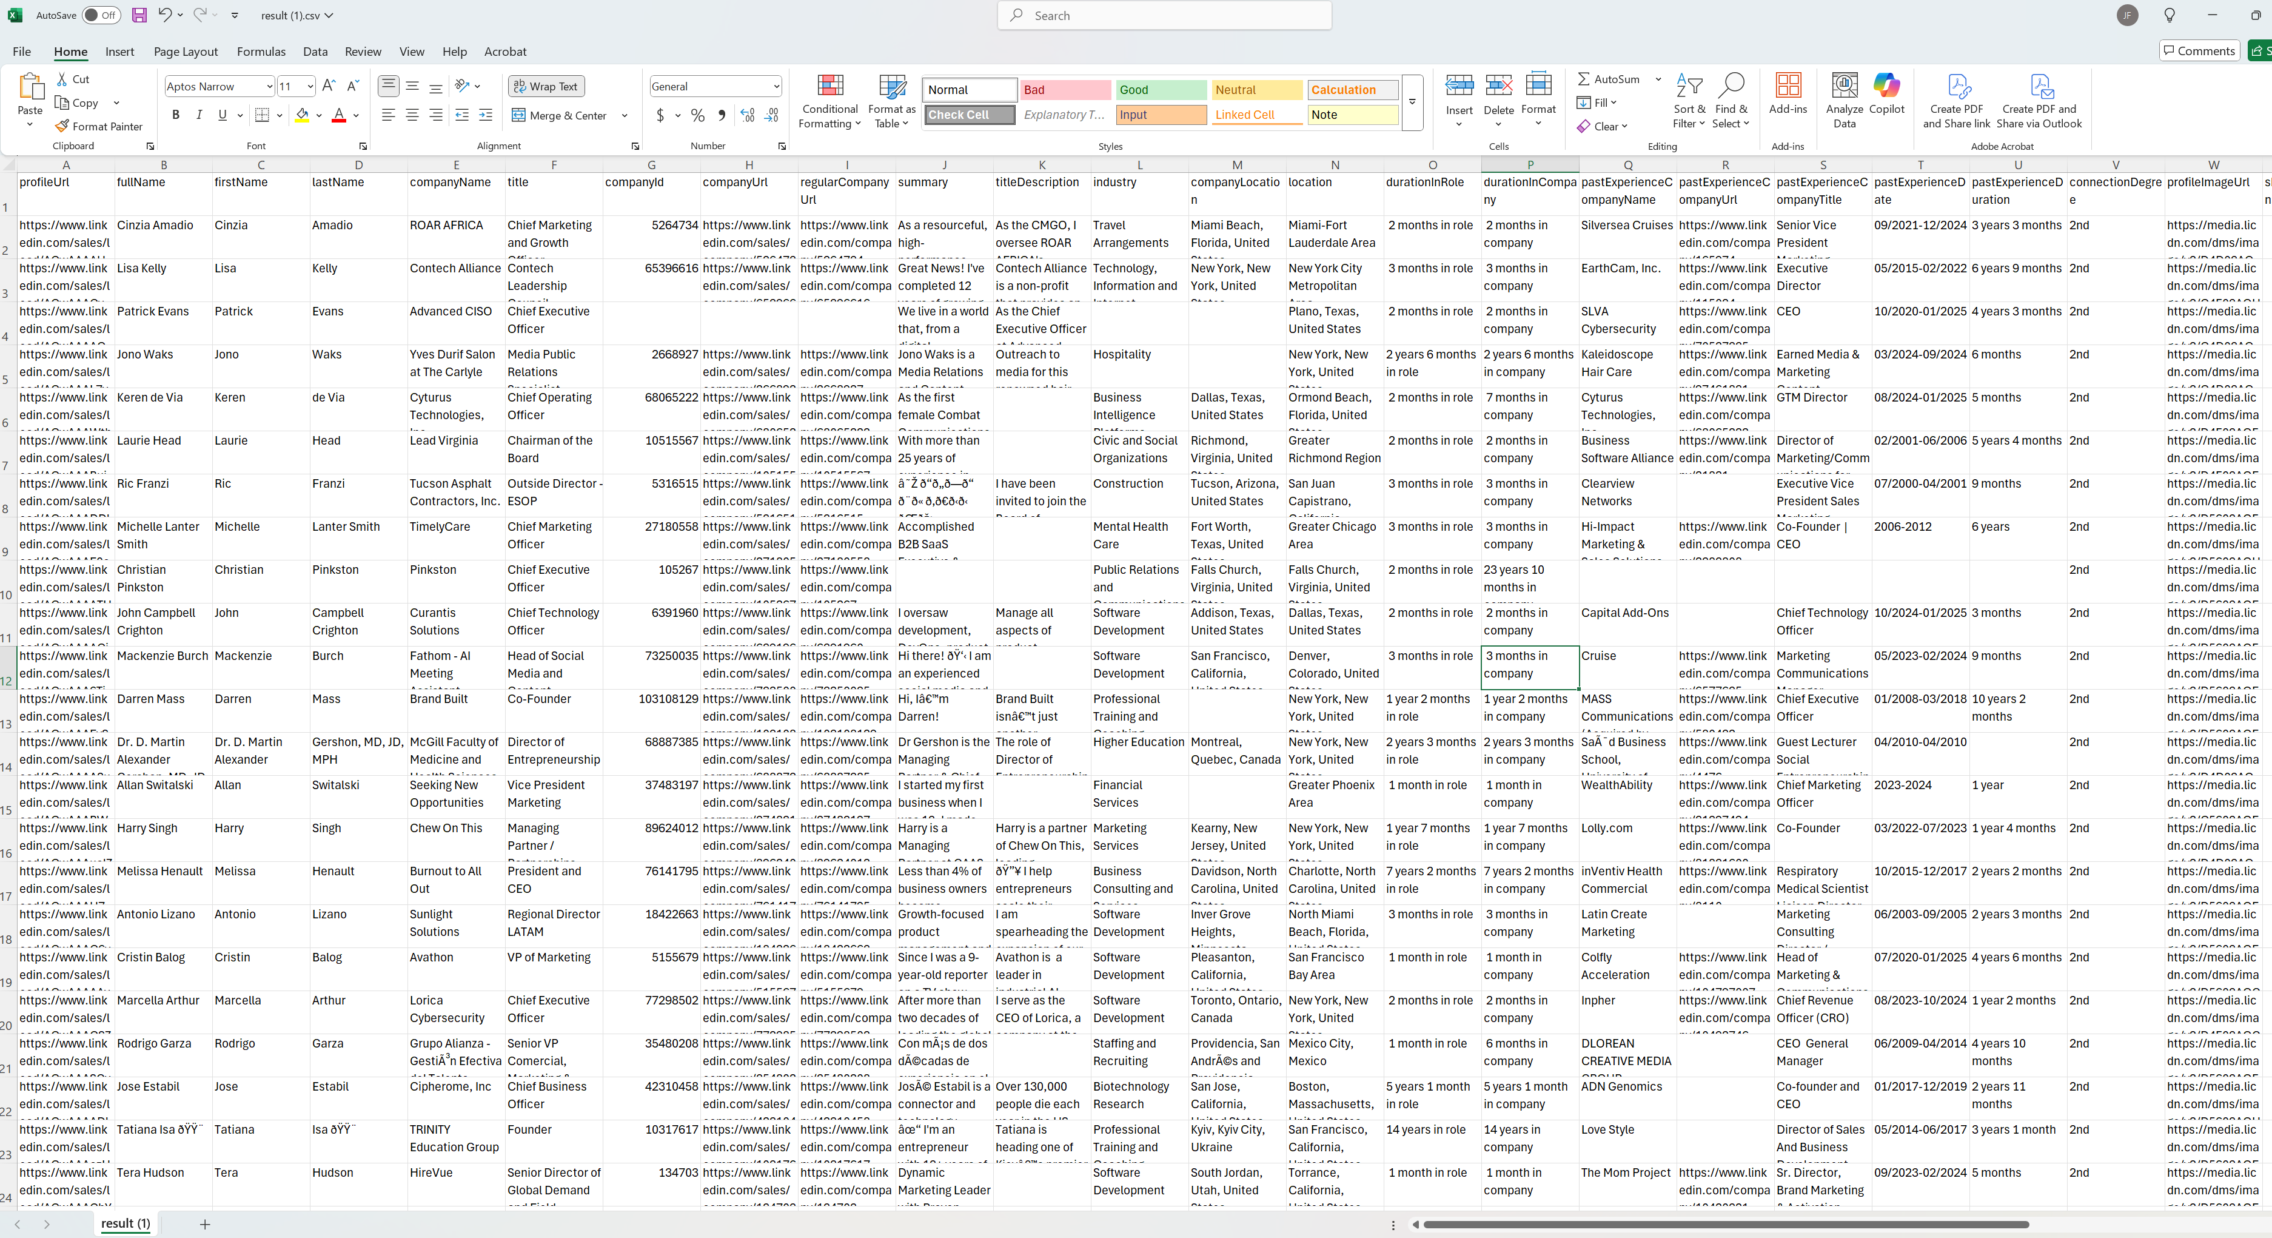Open the File menu
The image size is (2272, 1238).
tap(22, 51)
